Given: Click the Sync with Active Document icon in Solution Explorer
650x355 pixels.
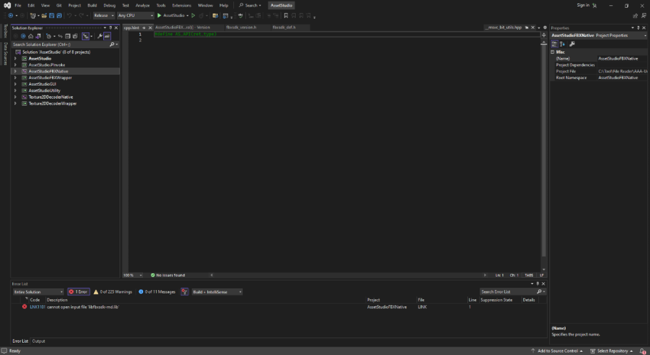Looking at the screenshot, I should (x=60, y=36).
